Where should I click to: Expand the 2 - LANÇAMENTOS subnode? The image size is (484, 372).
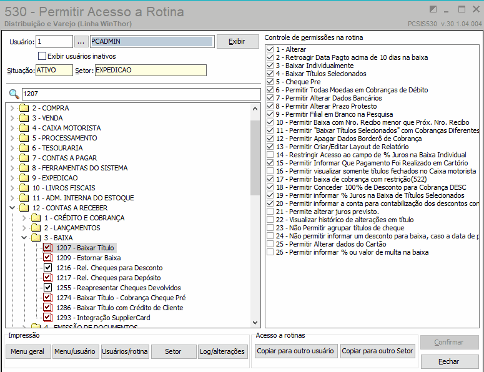tap(24, 228)
